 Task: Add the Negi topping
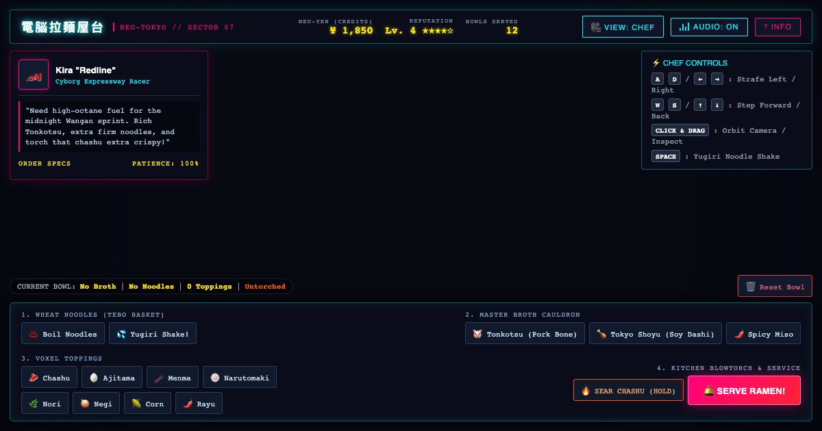pos(97,404)
